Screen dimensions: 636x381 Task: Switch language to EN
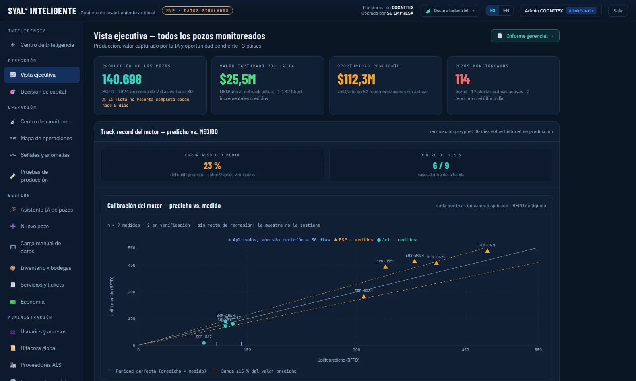(506, 11)
